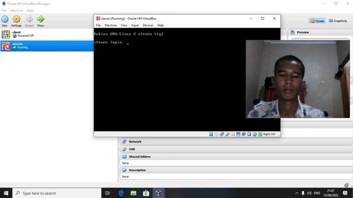
Task: Click the ENG language indicator
Action: [317, 193]
